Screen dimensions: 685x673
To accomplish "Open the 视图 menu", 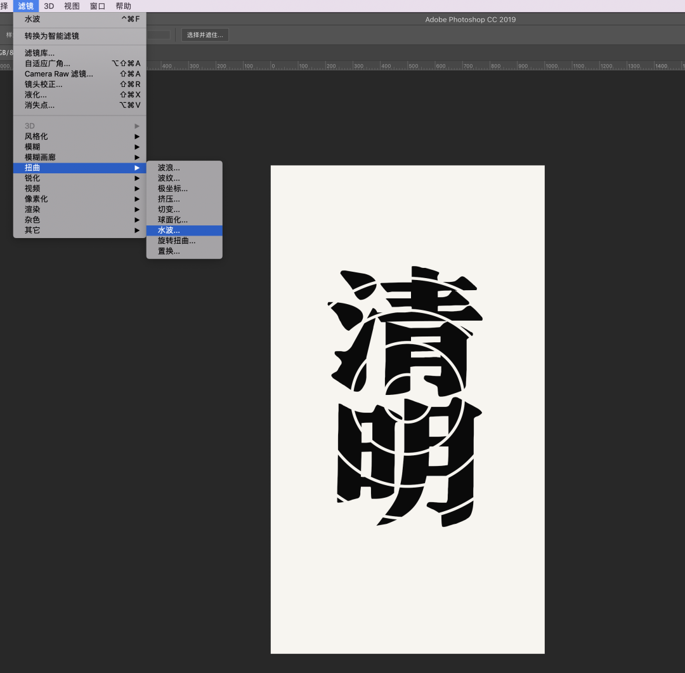I will 72,6.
